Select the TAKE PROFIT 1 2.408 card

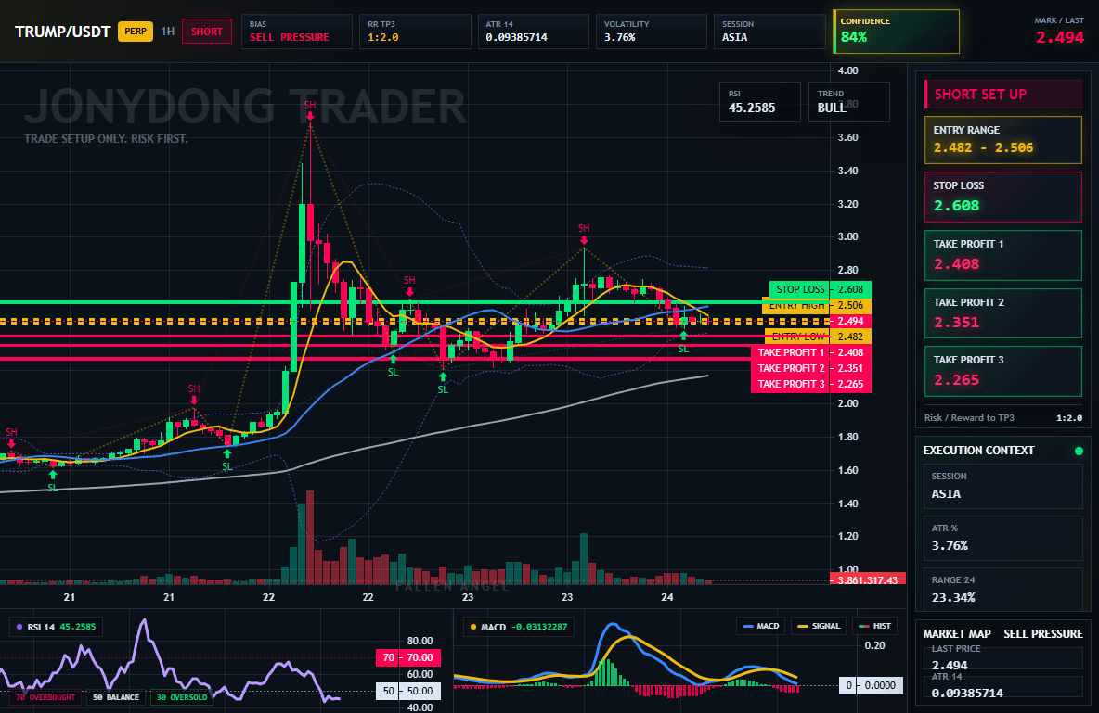point(1003,255)
